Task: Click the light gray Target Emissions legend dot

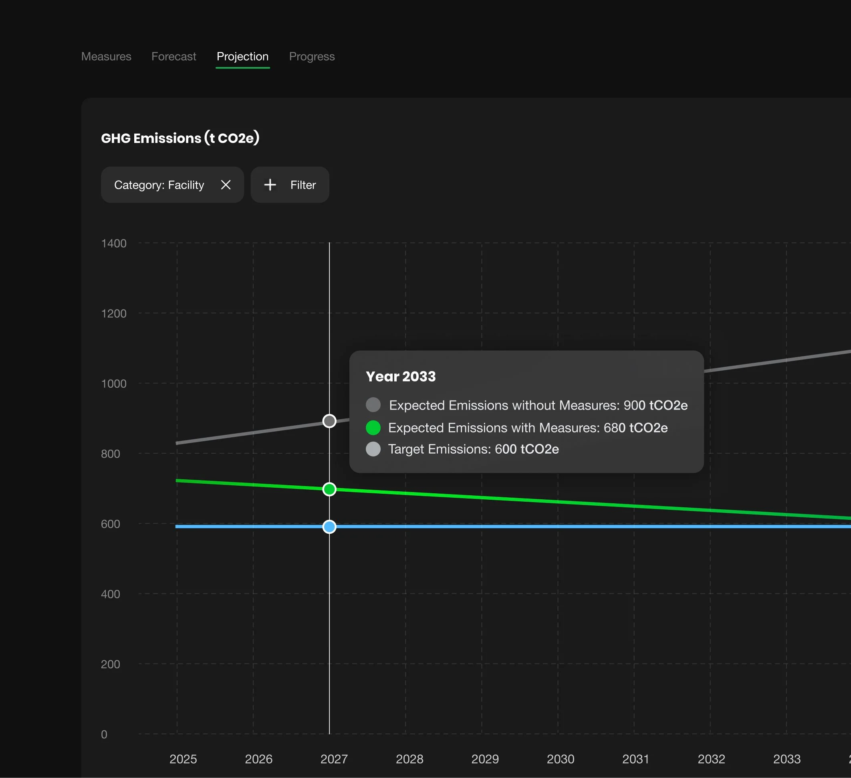Action: click(373, 449)
